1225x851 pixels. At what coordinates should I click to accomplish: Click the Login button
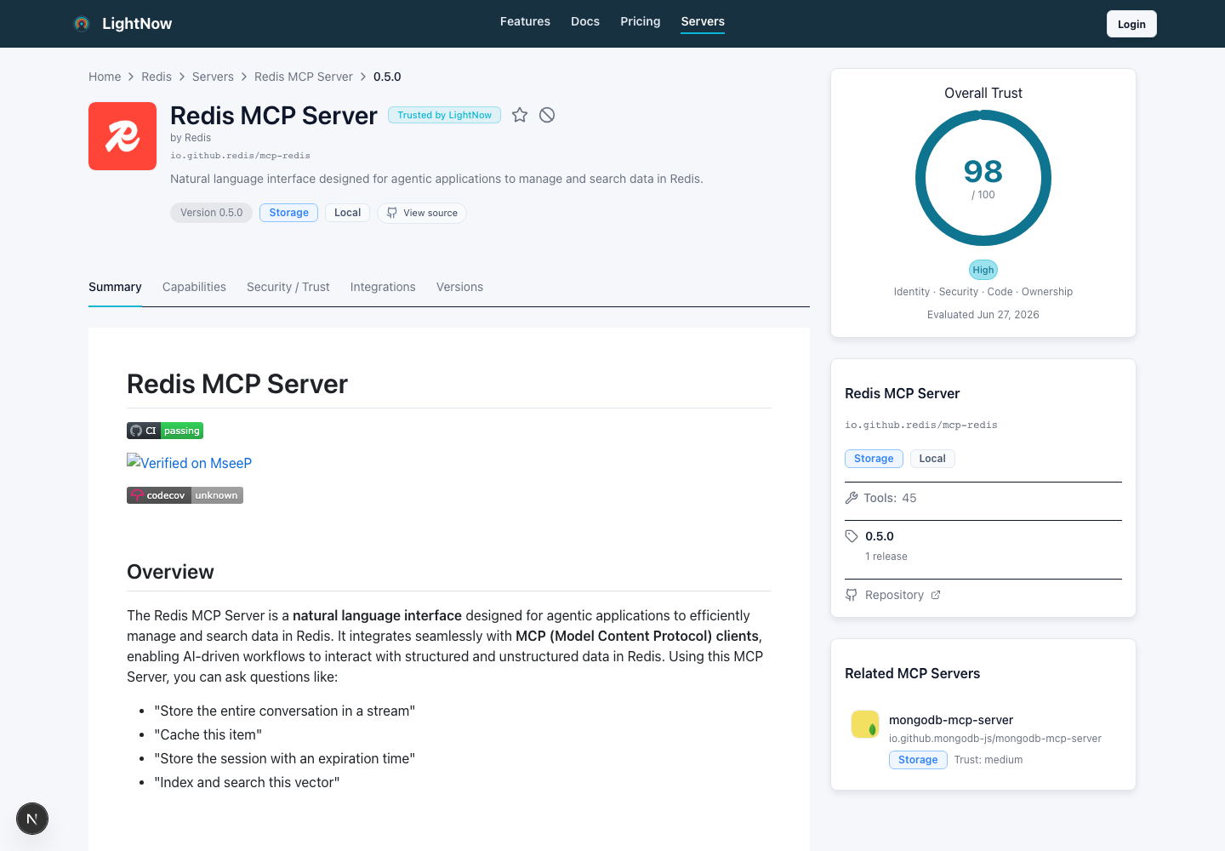click(1131, 24)
